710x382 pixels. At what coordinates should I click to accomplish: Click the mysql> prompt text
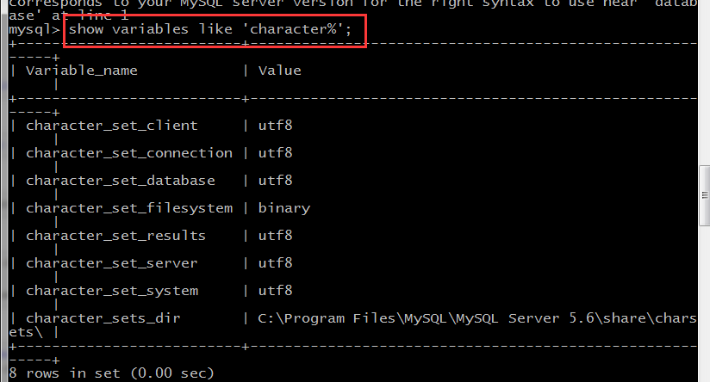pos(34,30)
